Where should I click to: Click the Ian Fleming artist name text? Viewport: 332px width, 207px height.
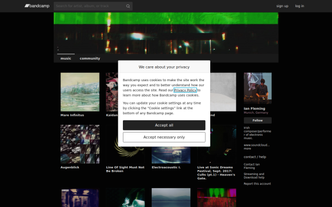(x=255, y=109)
